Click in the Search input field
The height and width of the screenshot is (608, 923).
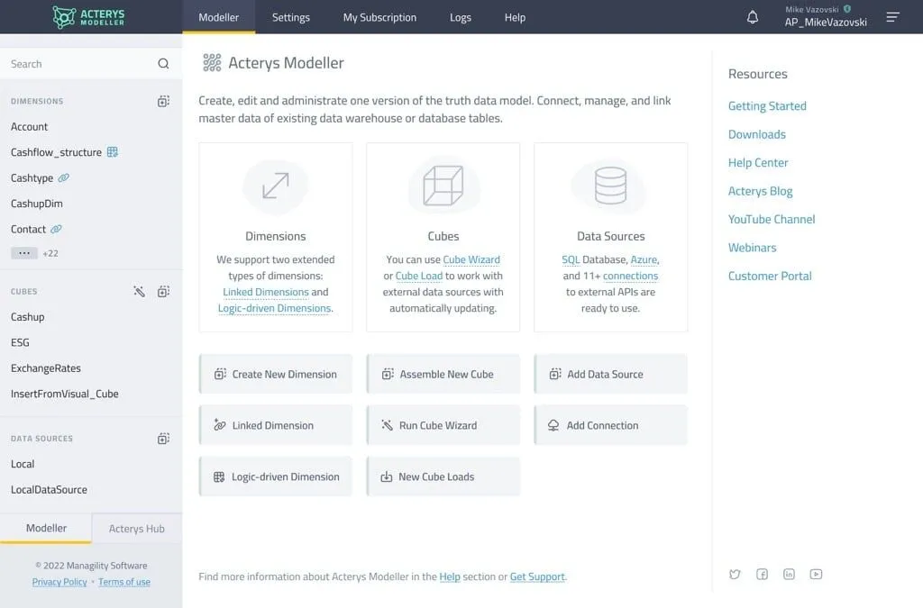point(77,64)
